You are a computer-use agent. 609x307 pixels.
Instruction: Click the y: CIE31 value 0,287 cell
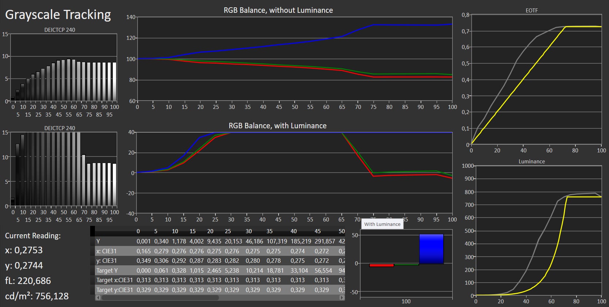196,261
